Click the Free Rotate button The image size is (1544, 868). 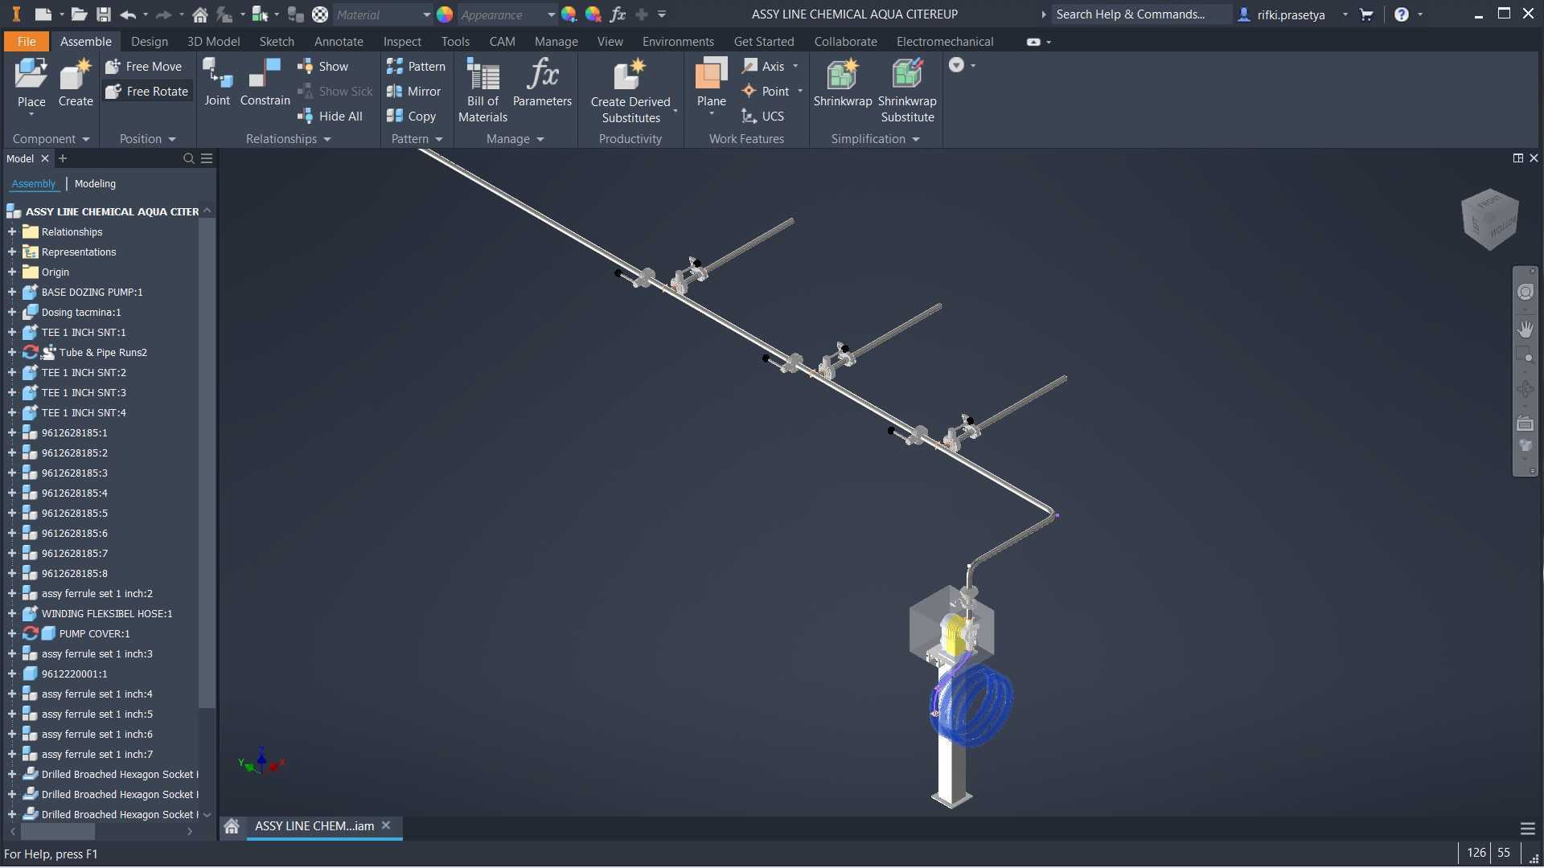[147, 92]
